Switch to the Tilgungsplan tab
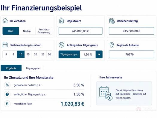Viewport: 157px width, 118px height. pyautogui.click(x=33, y=68)
